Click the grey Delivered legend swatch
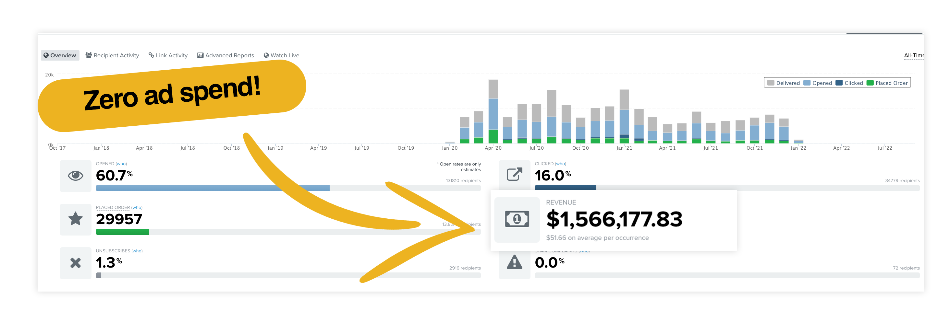The height and width of the screenshot is (311, 950). pyautogui.click(x=771, y=83)
